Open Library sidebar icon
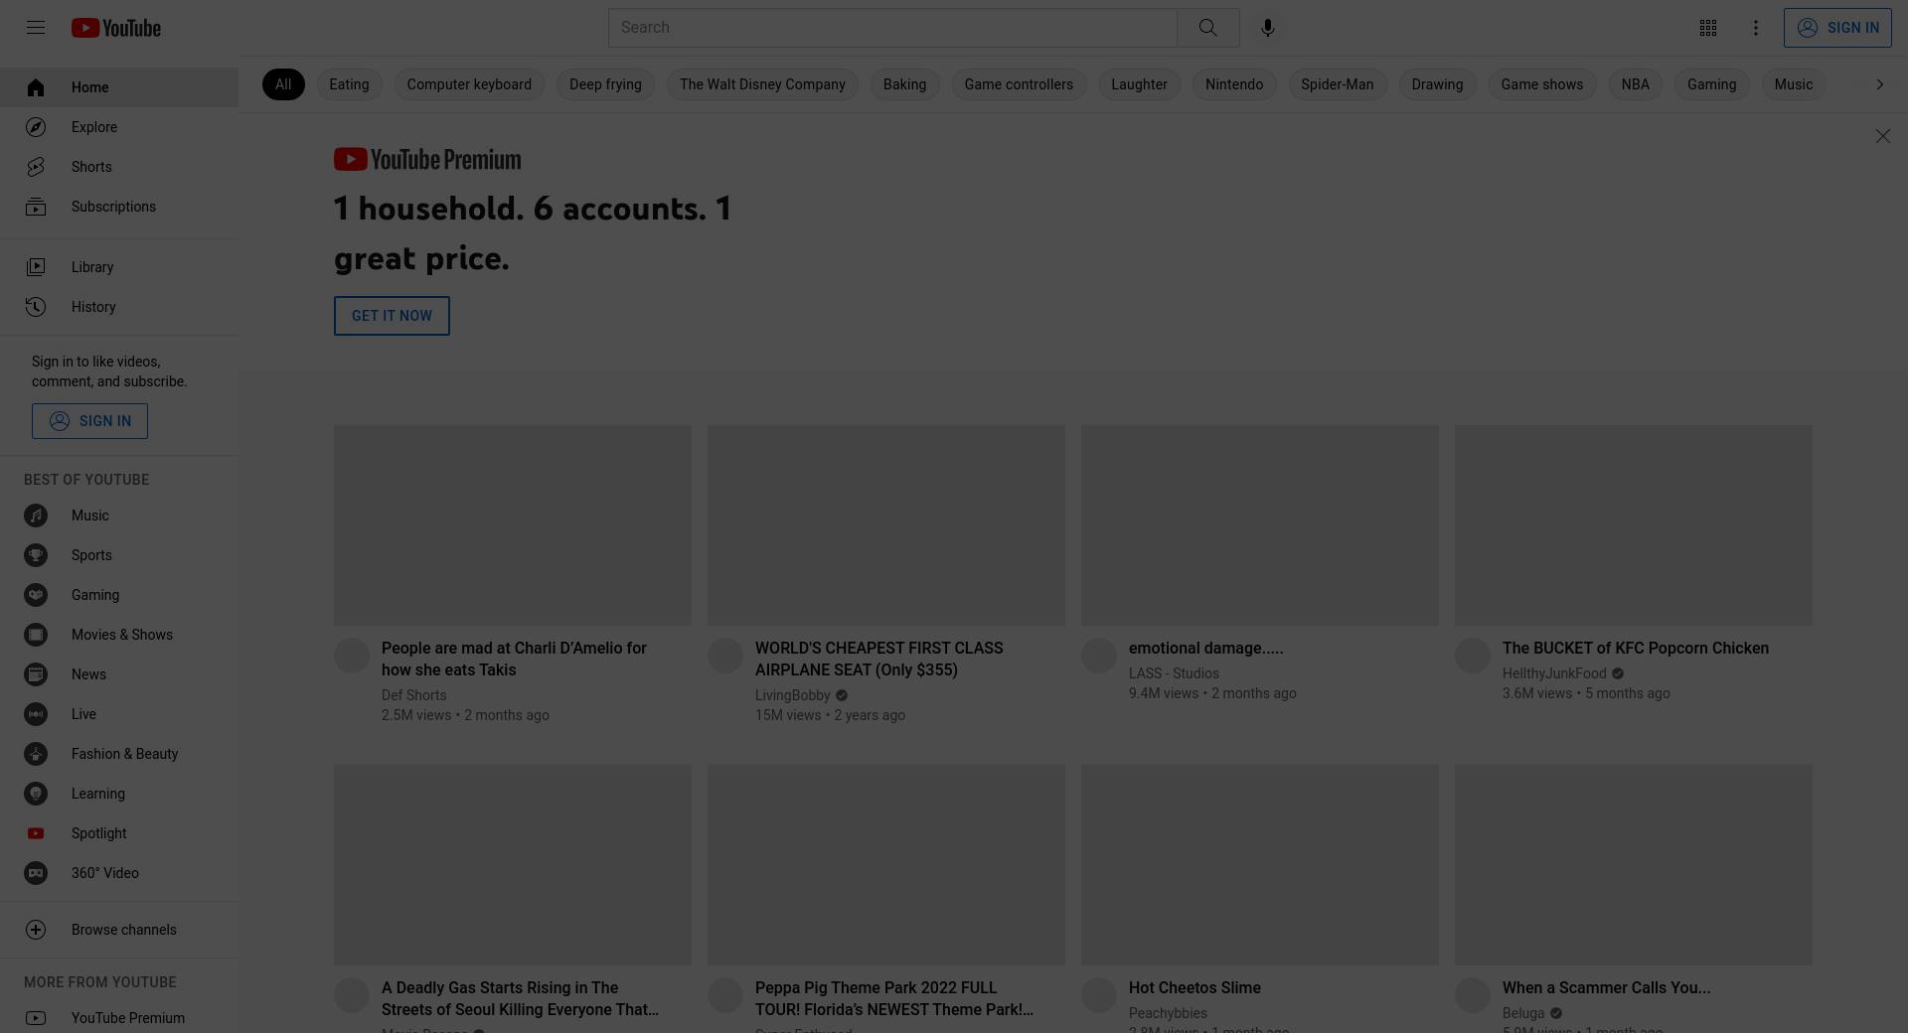This screenshot has height=1033, width=1908. pyautogui.click(x=36, y=267)
